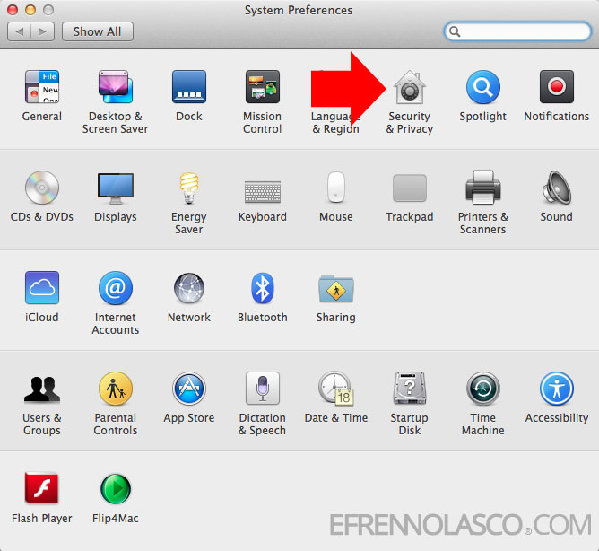Go back with the left arrow button
The height and width of the screenshot is (551, 599).
20,31
